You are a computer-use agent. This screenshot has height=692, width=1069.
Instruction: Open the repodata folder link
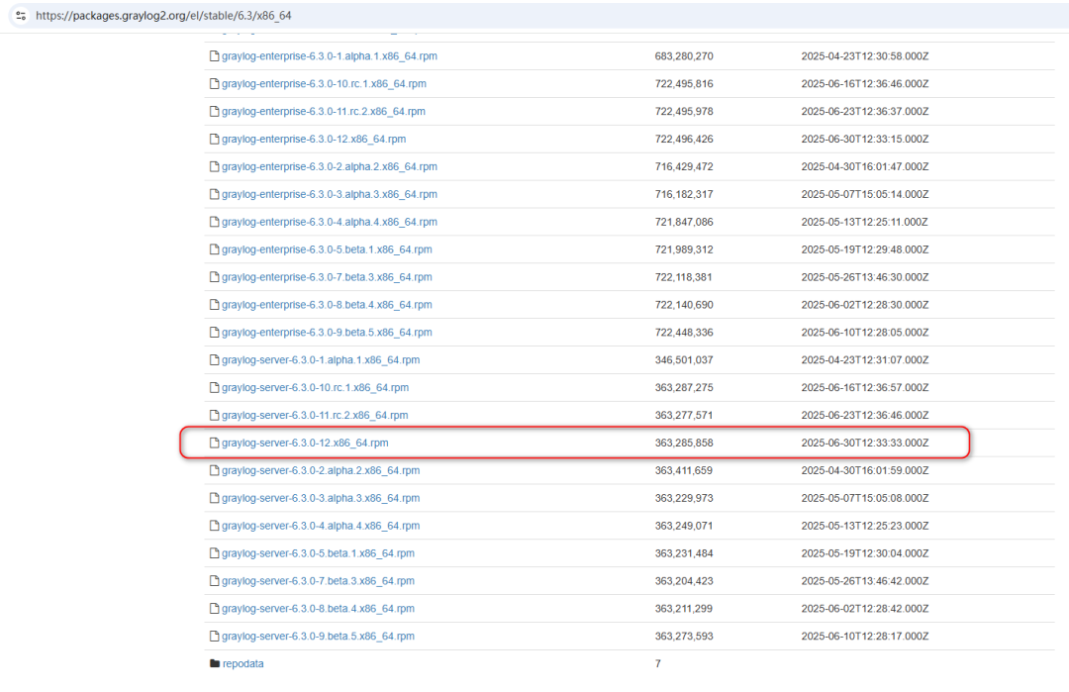243,664
